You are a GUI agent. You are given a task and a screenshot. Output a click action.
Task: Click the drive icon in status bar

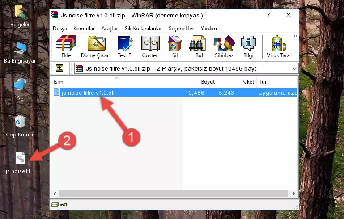(x=55, y=205)
